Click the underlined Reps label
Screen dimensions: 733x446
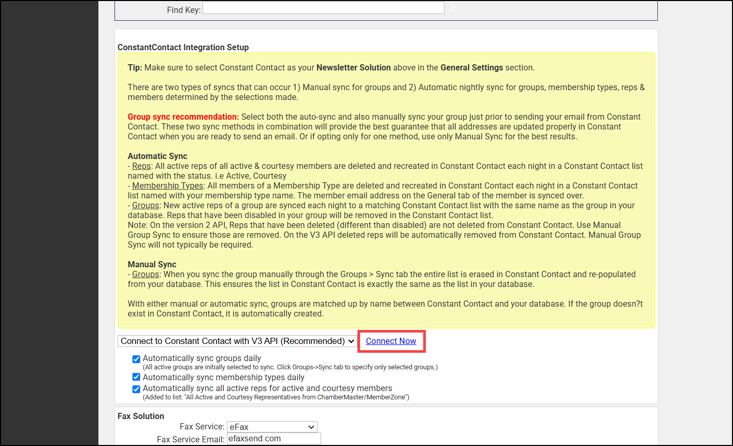pyautogui.click(x=141, y=166)
